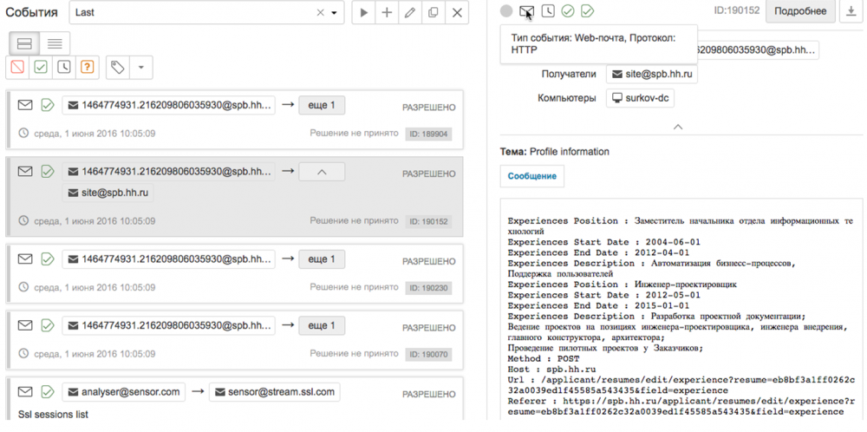Download the event using download arrow icon
This screenshot has height=432, width=867.
[850, 11]
